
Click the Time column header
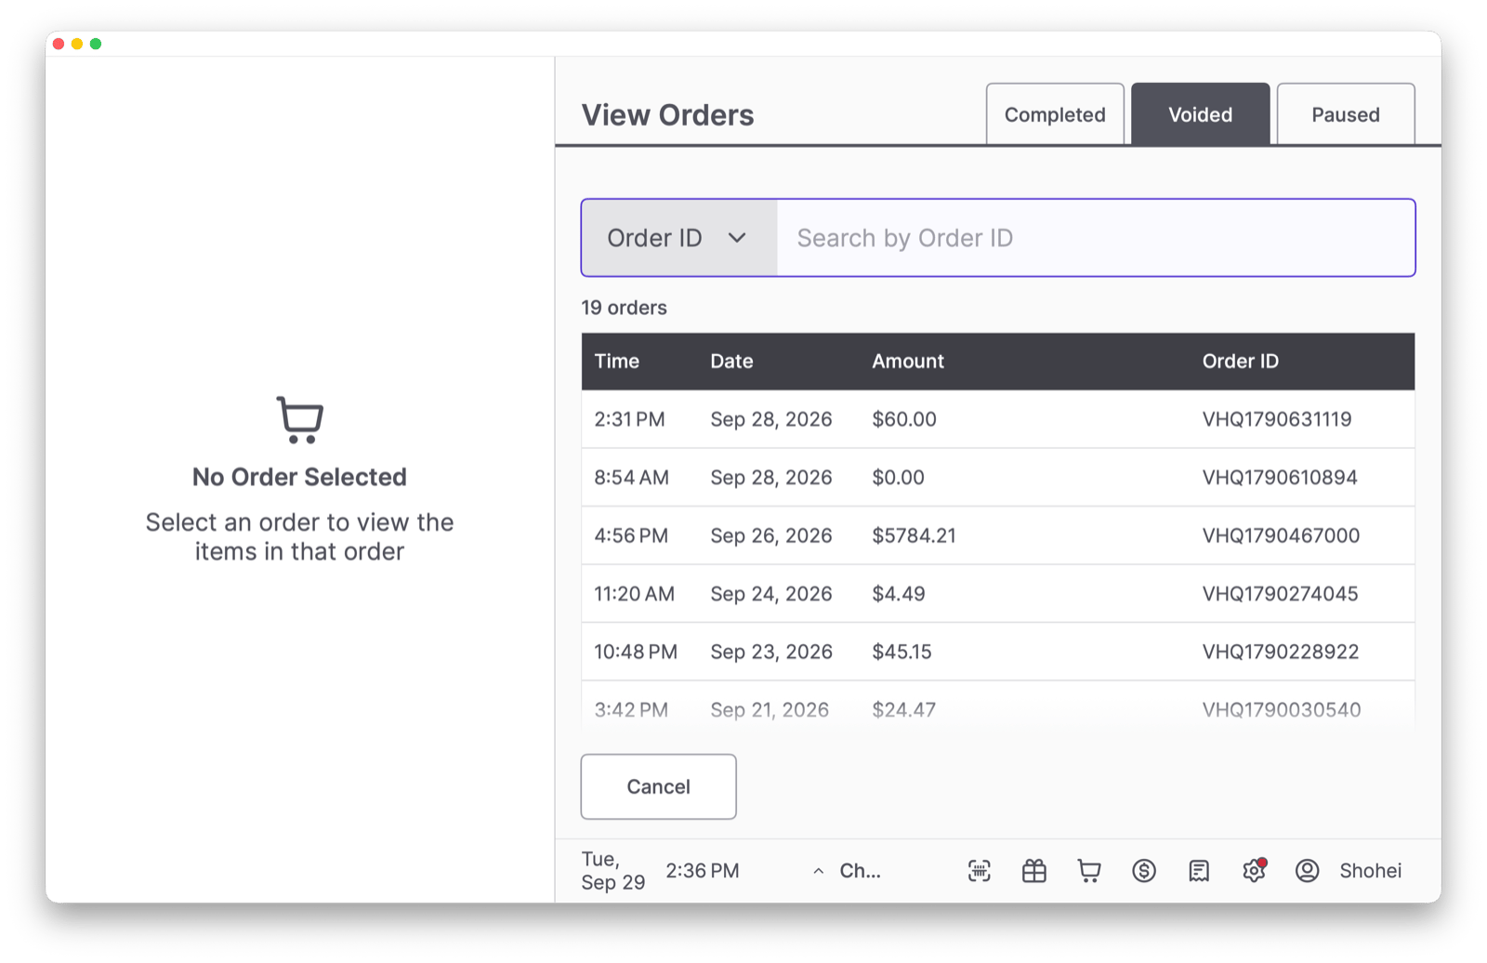(617, 362)
